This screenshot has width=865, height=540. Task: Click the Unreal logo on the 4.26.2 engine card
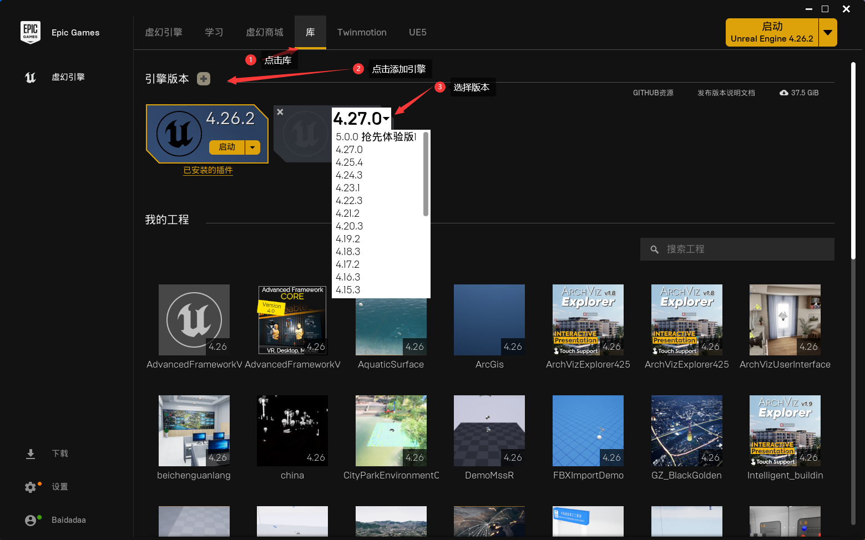pyautogui.click(x=179, y=134)
